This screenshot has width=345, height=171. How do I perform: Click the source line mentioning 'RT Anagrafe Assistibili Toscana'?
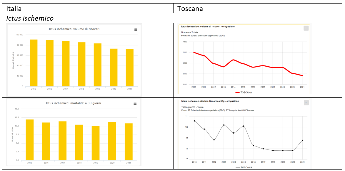(217, 110)
